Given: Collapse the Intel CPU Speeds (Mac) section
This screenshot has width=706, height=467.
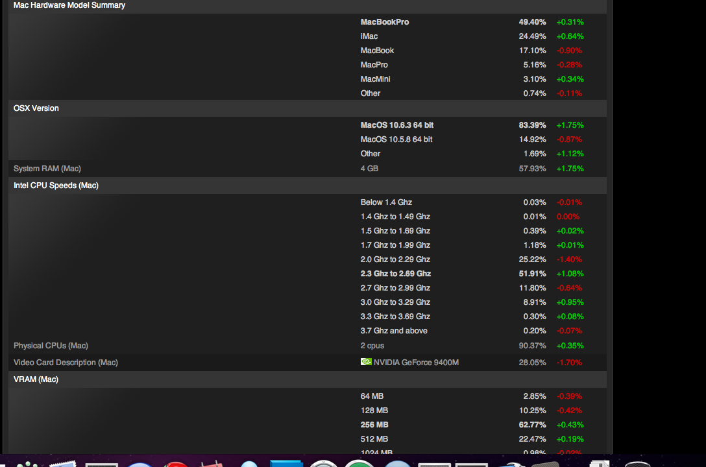Looking at the screenshot, I should click(x=308, y=186).
